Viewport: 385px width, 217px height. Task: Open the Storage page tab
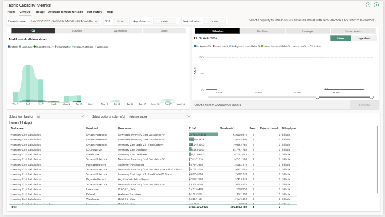coord(40,12)
